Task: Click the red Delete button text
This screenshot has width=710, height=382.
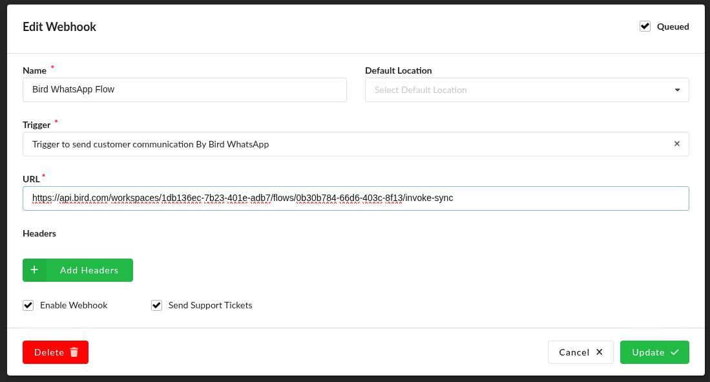Action: pyautogui.click(x=49, y=352)
